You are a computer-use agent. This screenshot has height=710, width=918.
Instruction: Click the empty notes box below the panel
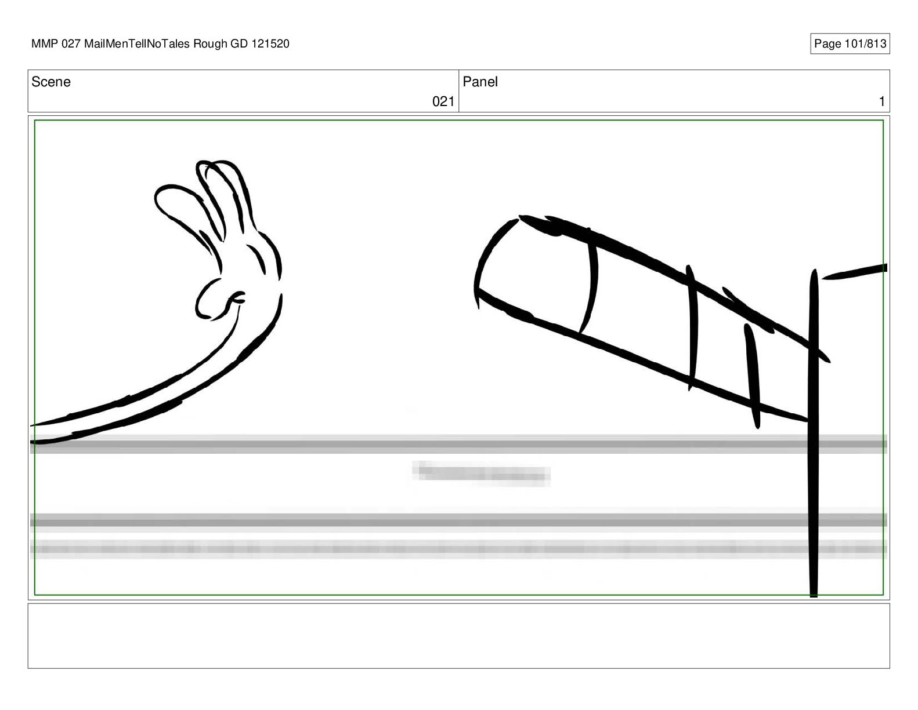coord(458,636)
